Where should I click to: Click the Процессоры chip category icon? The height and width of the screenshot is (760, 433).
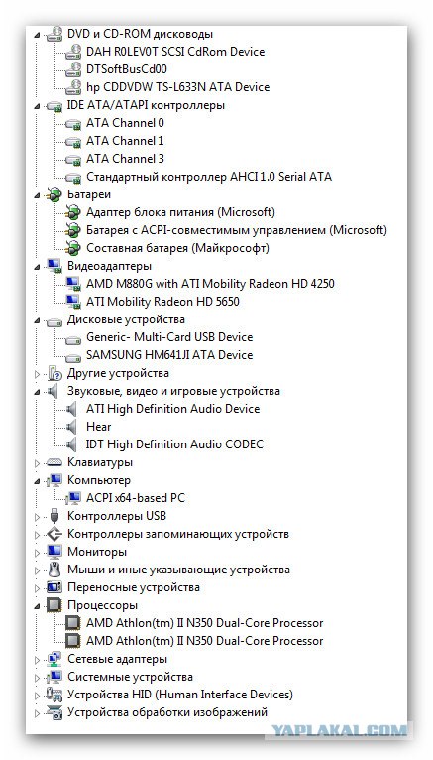click(54, 605)
